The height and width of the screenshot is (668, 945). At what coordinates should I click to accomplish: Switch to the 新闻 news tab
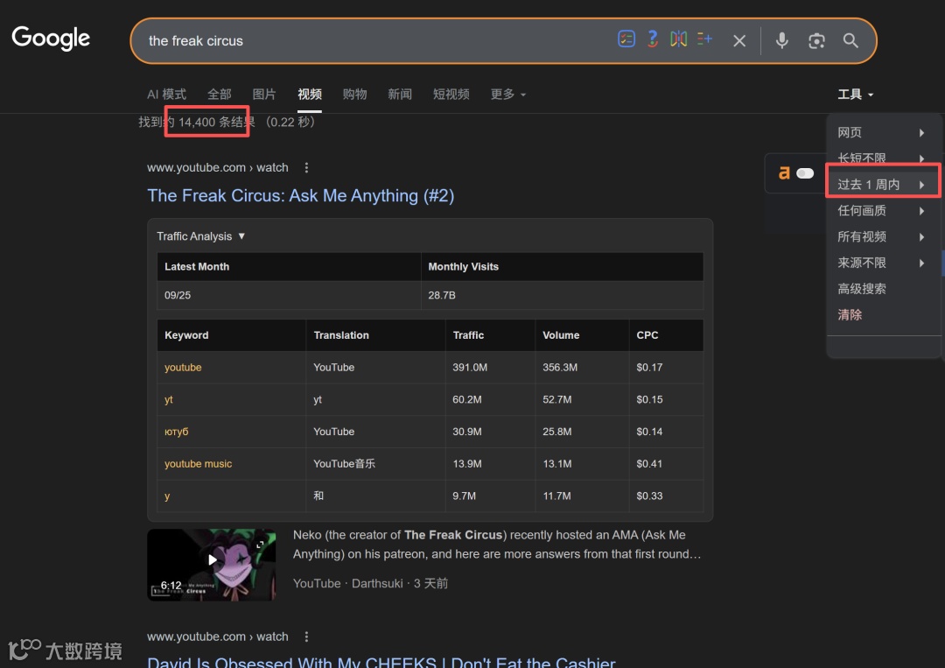pyautogui.click(x=400, y=95)
